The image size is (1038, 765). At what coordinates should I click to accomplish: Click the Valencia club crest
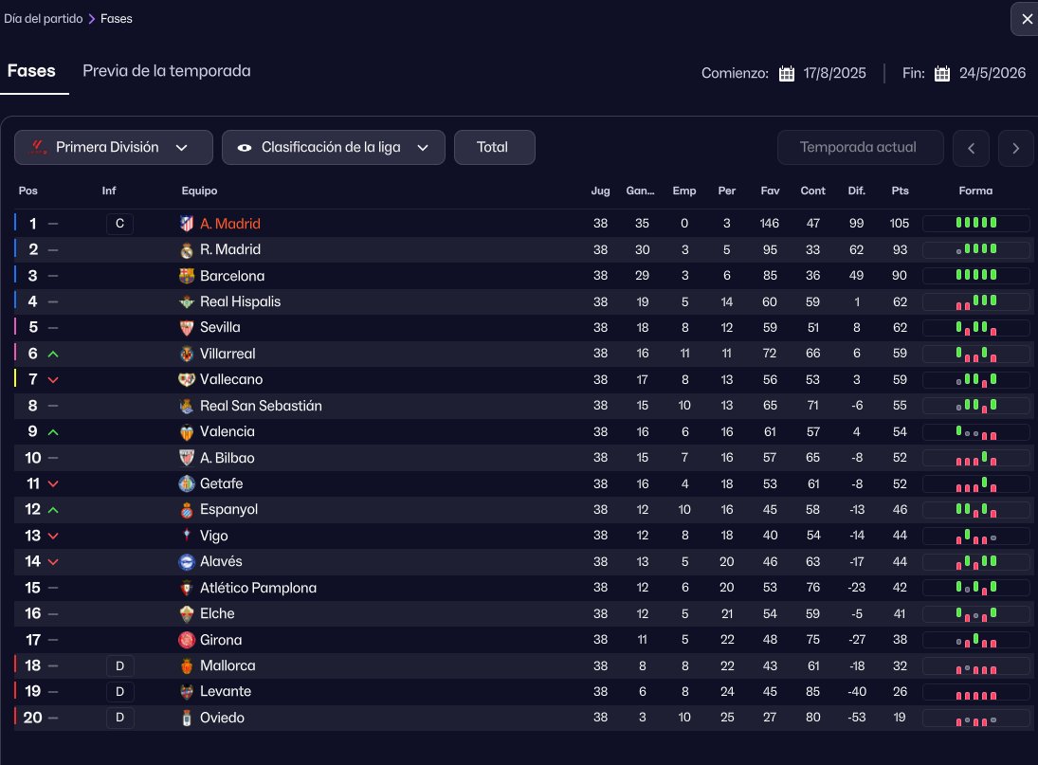187,431
